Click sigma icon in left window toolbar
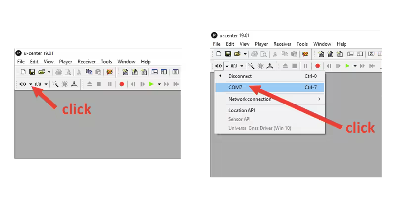396x208 pixels. pos(176,72)
